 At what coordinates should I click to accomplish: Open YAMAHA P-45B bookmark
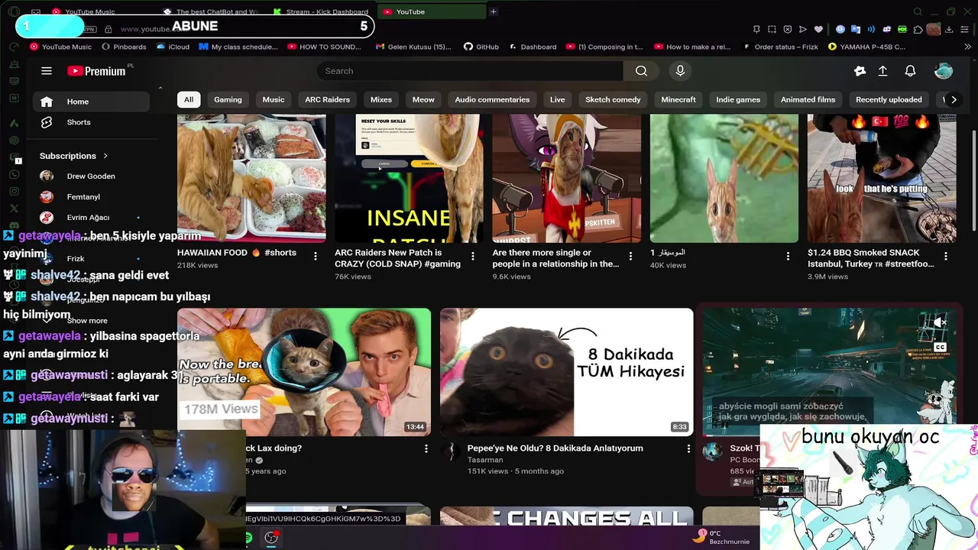[x=867, y=47]
